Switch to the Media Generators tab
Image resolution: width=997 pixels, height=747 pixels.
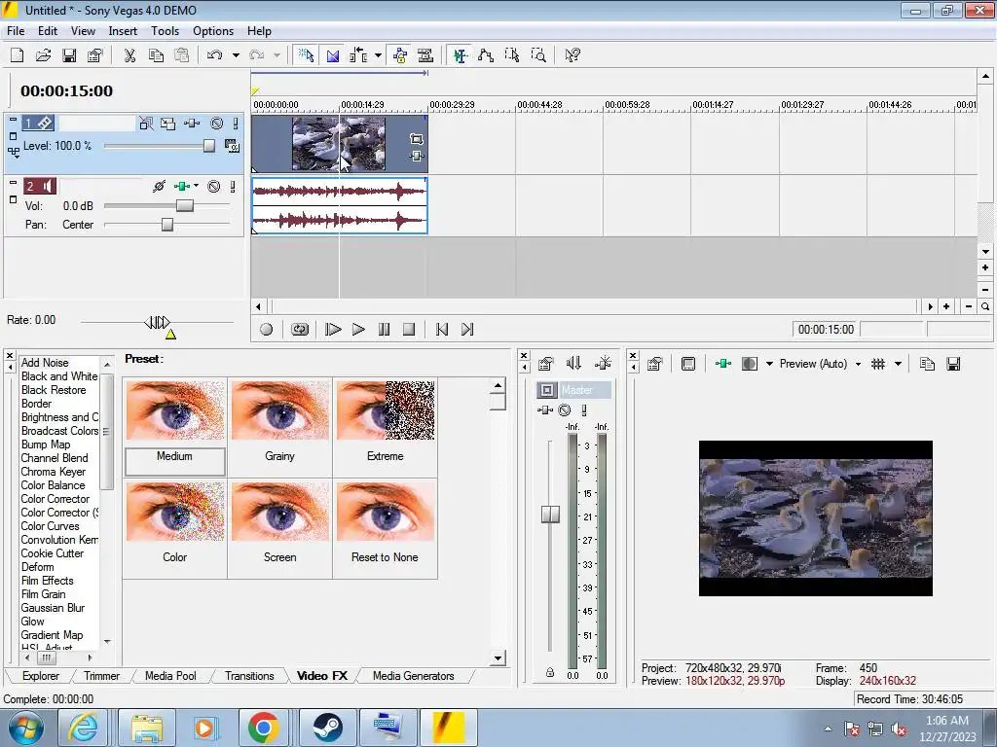coord(413,676)
